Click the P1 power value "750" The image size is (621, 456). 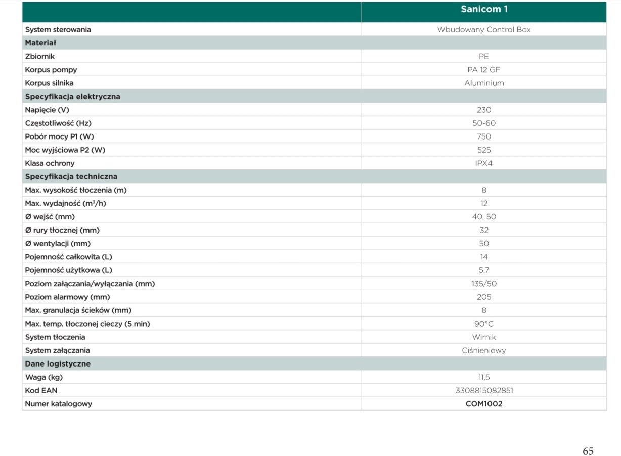point(484,136)
